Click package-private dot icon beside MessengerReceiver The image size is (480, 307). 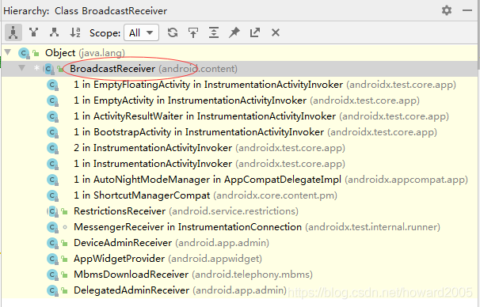click(65, 227)
